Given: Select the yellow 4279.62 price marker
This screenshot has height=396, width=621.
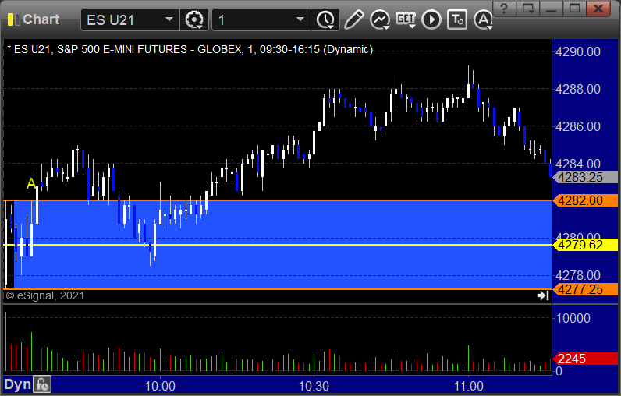Looking at the screenshot, I should tap(586, 245).
